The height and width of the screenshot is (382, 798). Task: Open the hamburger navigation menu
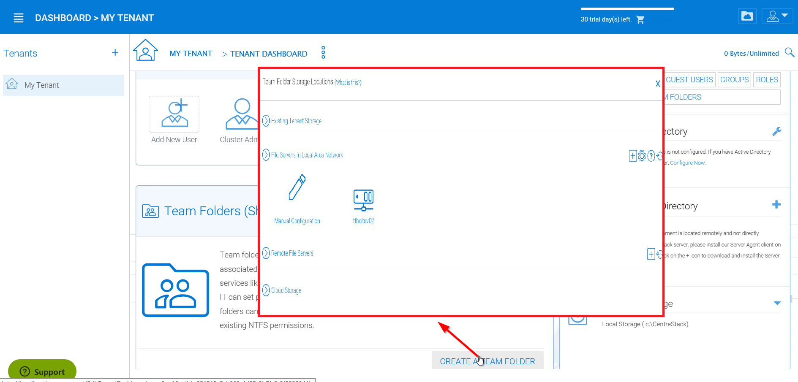19,18
